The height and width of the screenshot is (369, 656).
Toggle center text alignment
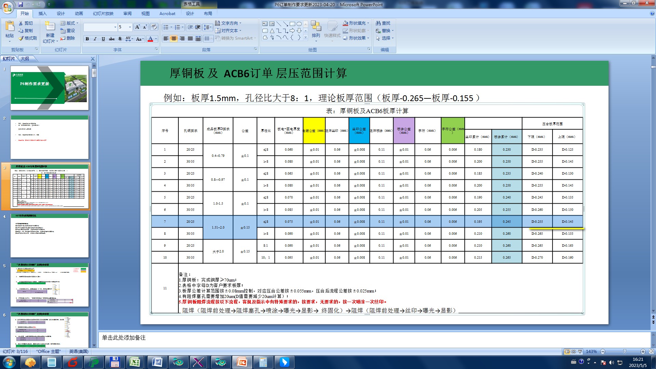tap(174, 39)
